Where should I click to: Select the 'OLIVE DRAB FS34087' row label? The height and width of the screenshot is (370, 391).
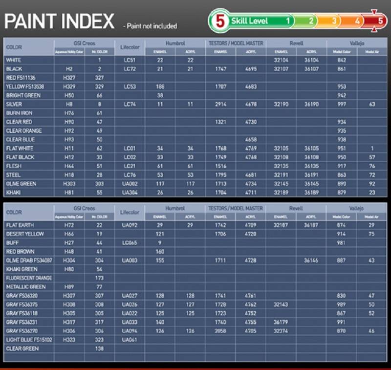[29, 261]
